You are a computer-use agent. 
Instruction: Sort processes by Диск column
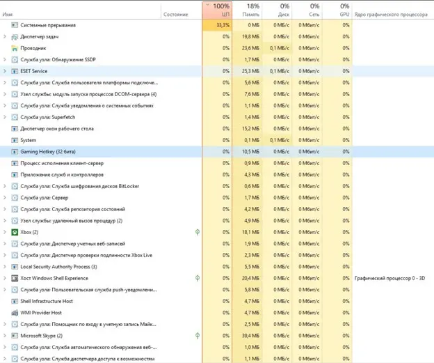(277, 10)
